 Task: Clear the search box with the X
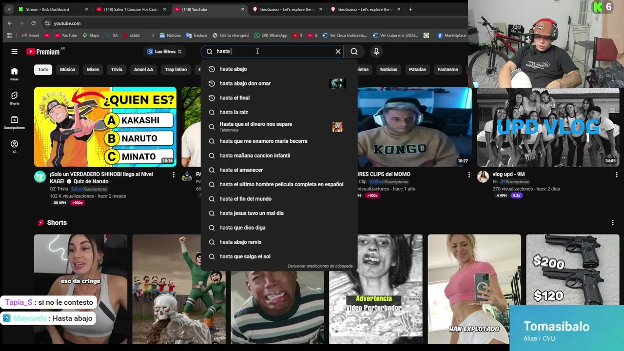point(338,51)
